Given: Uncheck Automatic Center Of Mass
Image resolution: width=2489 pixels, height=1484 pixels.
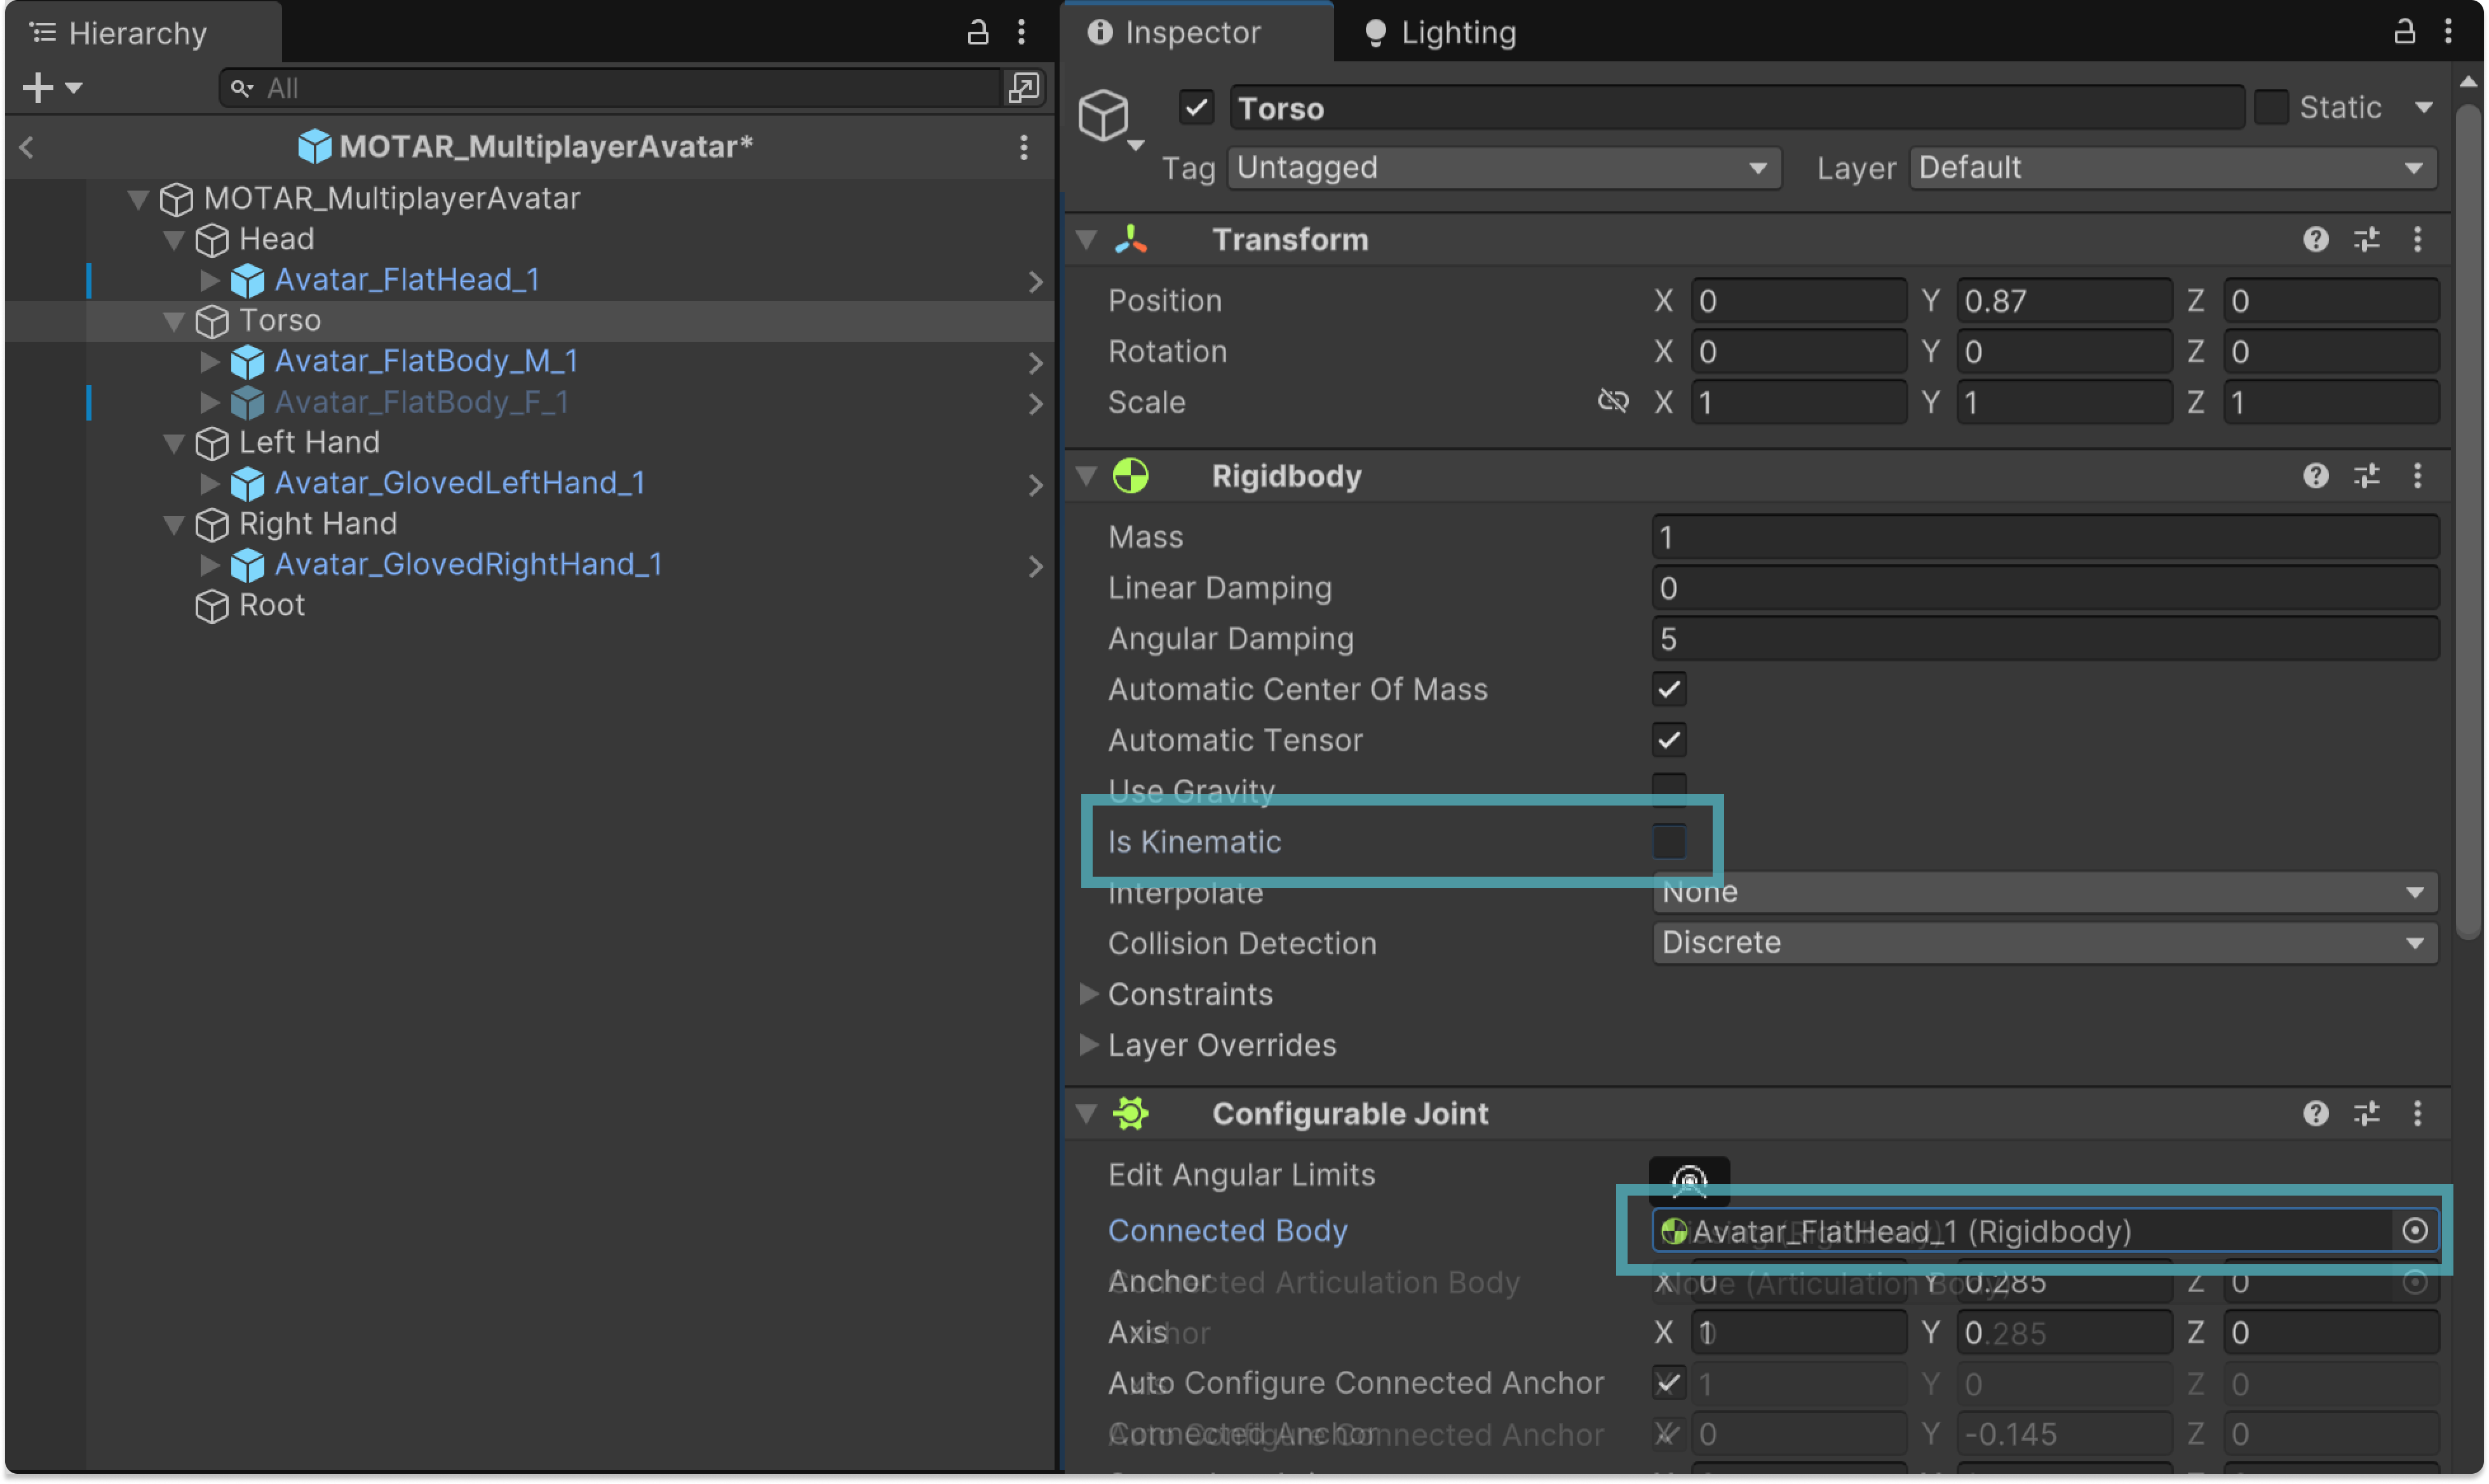Looking at the screenshot, I should [1669, 690].
